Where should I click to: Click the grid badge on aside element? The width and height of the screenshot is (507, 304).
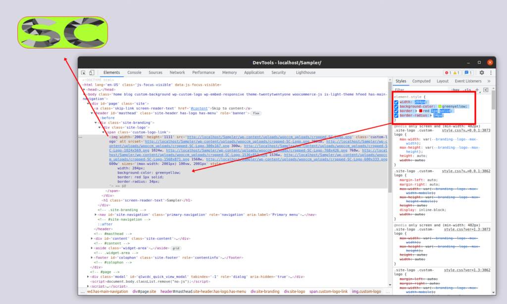[x=176, y=249]
